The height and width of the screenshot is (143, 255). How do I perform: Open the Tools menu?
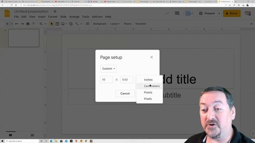pos(85,17)
